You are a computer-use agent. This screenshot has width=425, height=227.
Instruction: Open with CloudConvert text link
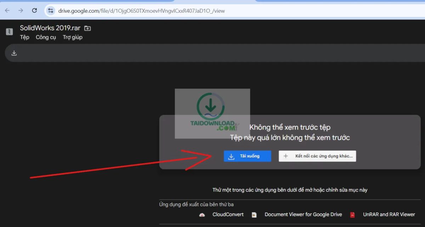pyautogui.click(x=228, y=214)
